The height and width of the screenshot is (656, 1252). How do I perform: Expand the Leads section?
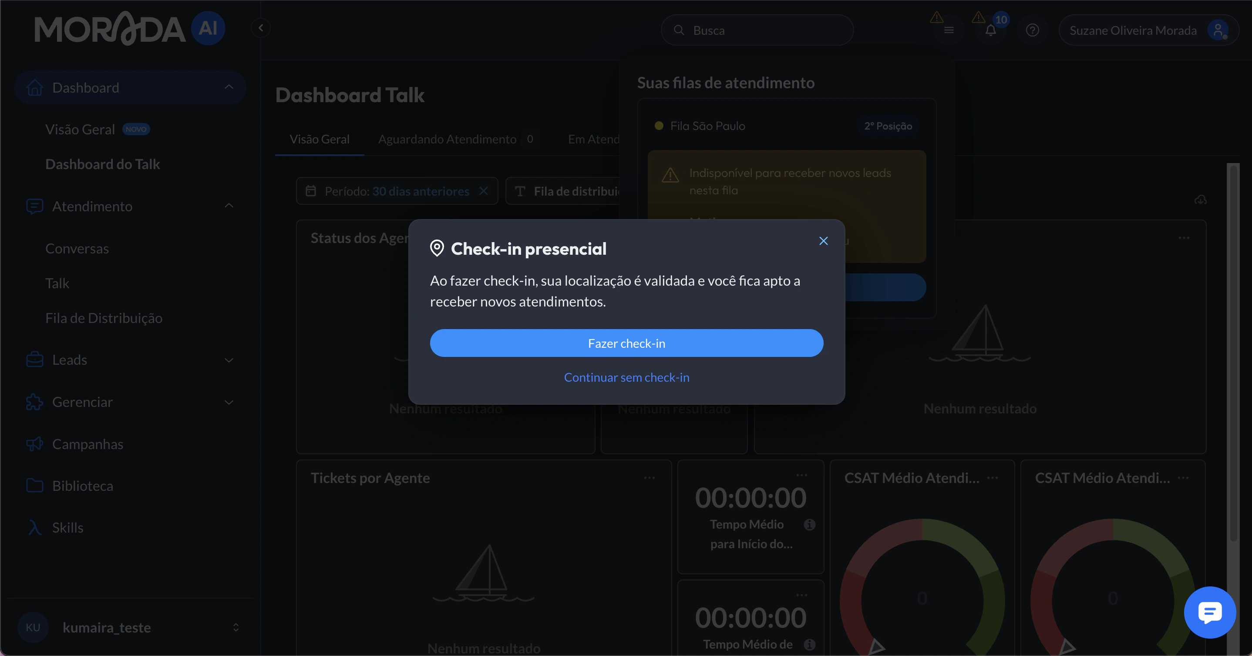pos(229,360)
